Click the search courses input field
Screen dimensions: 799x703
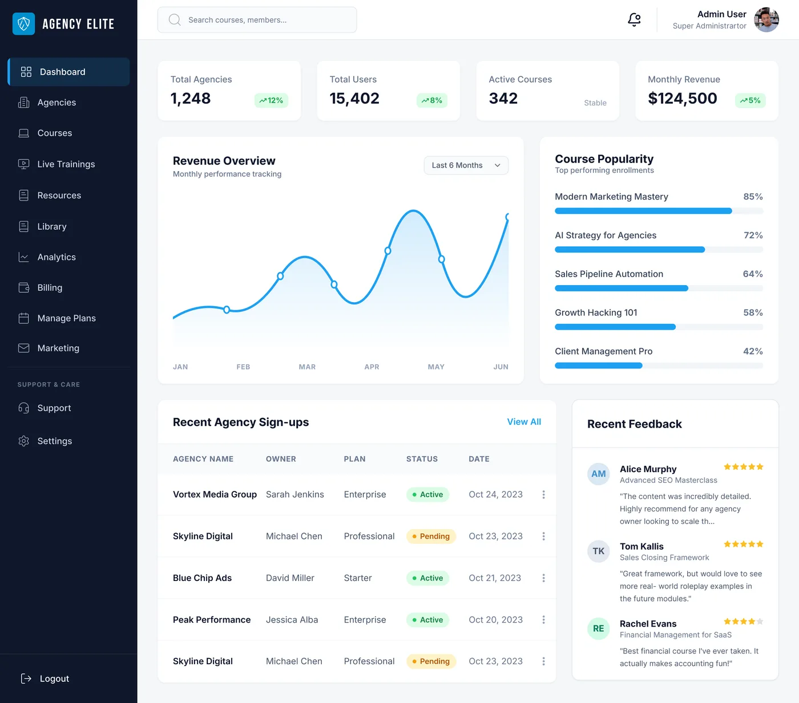coord(257,19)
